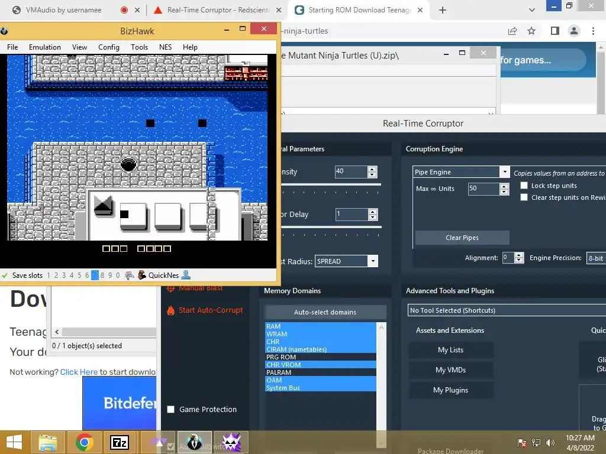Switch to the VMAudio by usernamee tab
Screen dimensions: 606x454
click(64, 10)
